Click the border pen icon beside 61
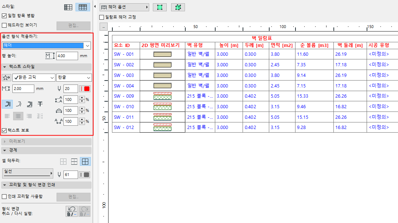The height and width of the screenshot is (223, 398). pyautogui.click(x=59, y=175)
